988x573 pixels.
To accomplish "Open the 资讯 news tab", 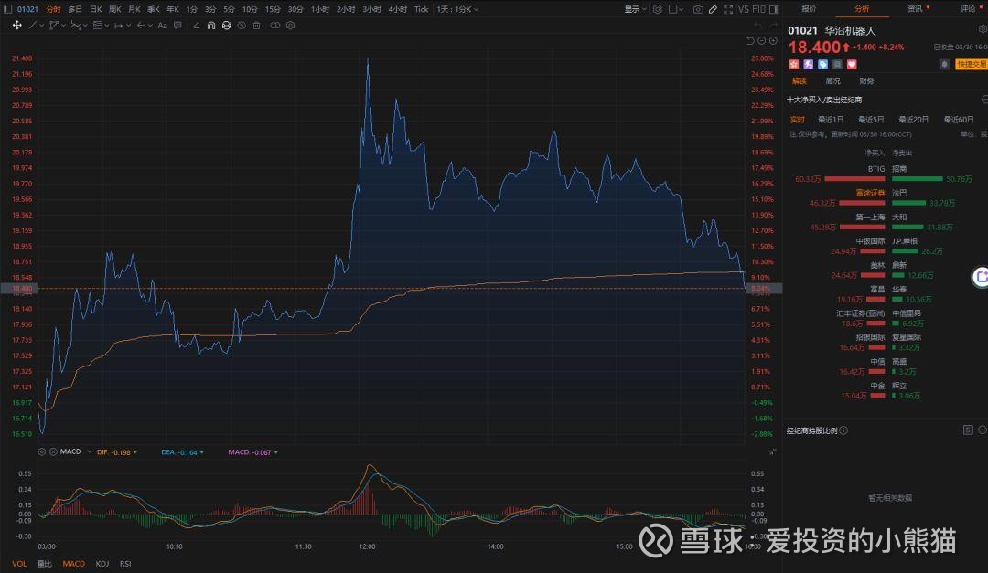I will pyautogui.click(x=914, y=9).
